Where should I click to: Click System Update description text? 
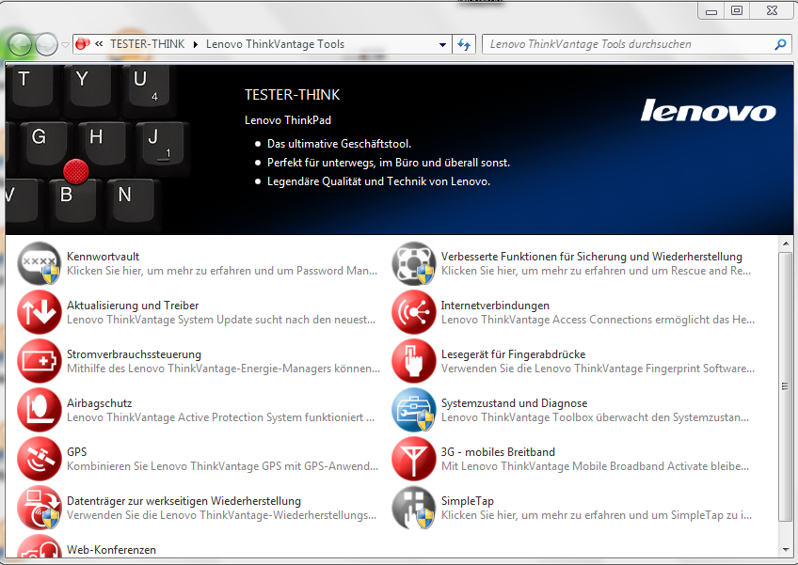(x=221, y=320)
